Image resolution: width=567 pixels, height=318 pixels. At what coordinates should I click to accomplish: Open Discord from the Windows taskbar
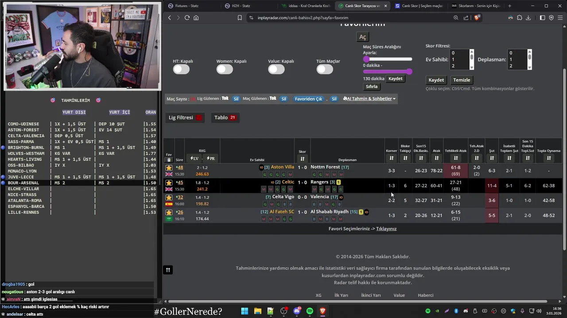pos(297,311)
